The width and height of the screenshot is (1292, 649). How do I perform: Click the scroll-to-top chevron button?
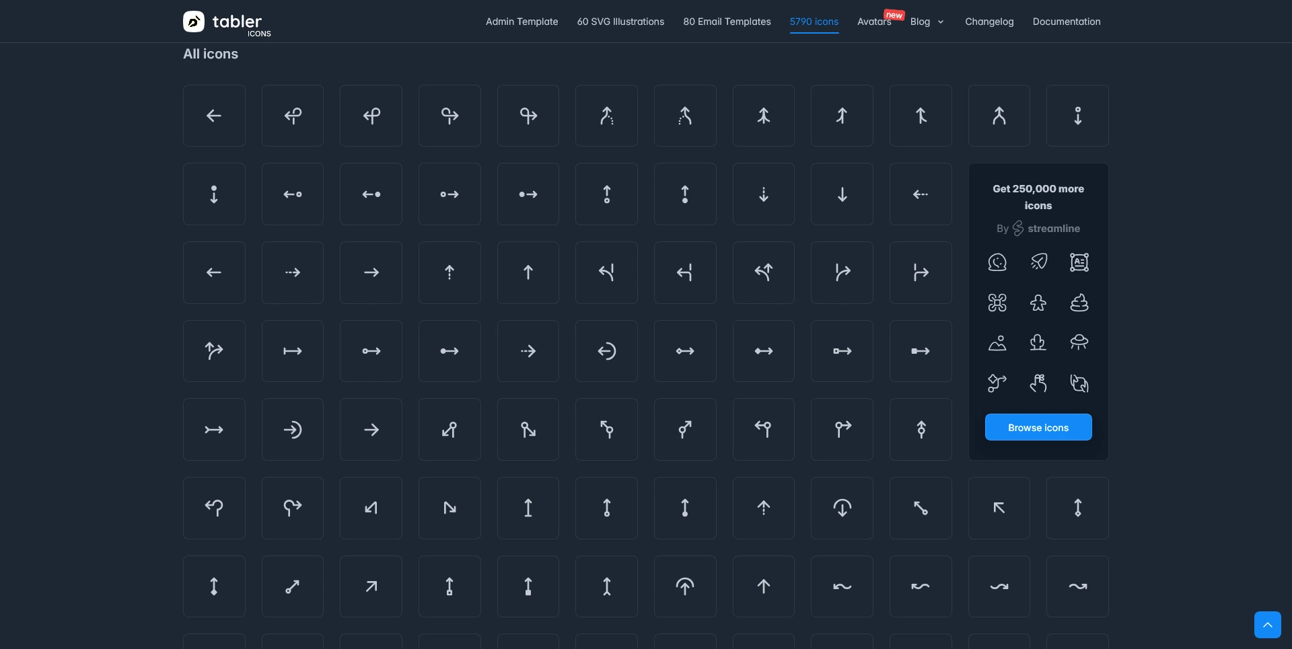pos(1268,625)
